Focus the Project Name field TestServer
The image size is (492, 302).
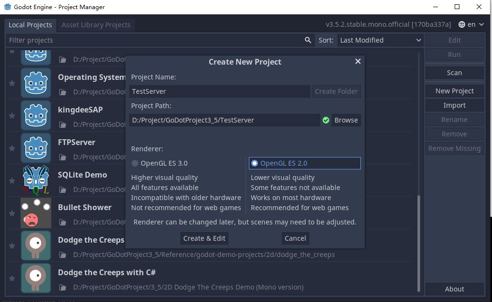[219, 91]
